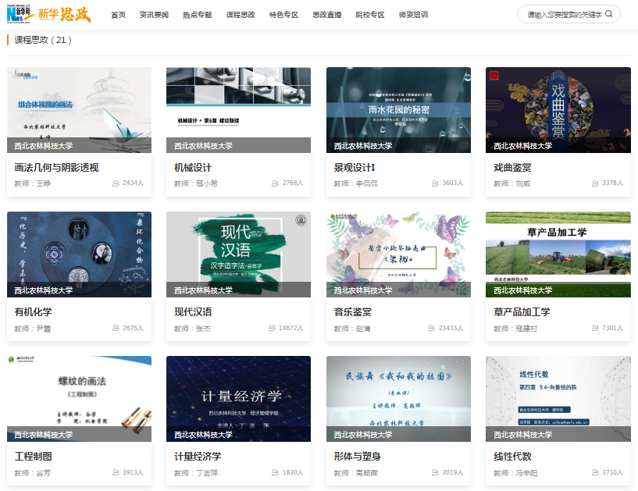Click the Xinhua News logo
Image resolution: width=638 pixels, height=491 pixels.
click(47, 14)
